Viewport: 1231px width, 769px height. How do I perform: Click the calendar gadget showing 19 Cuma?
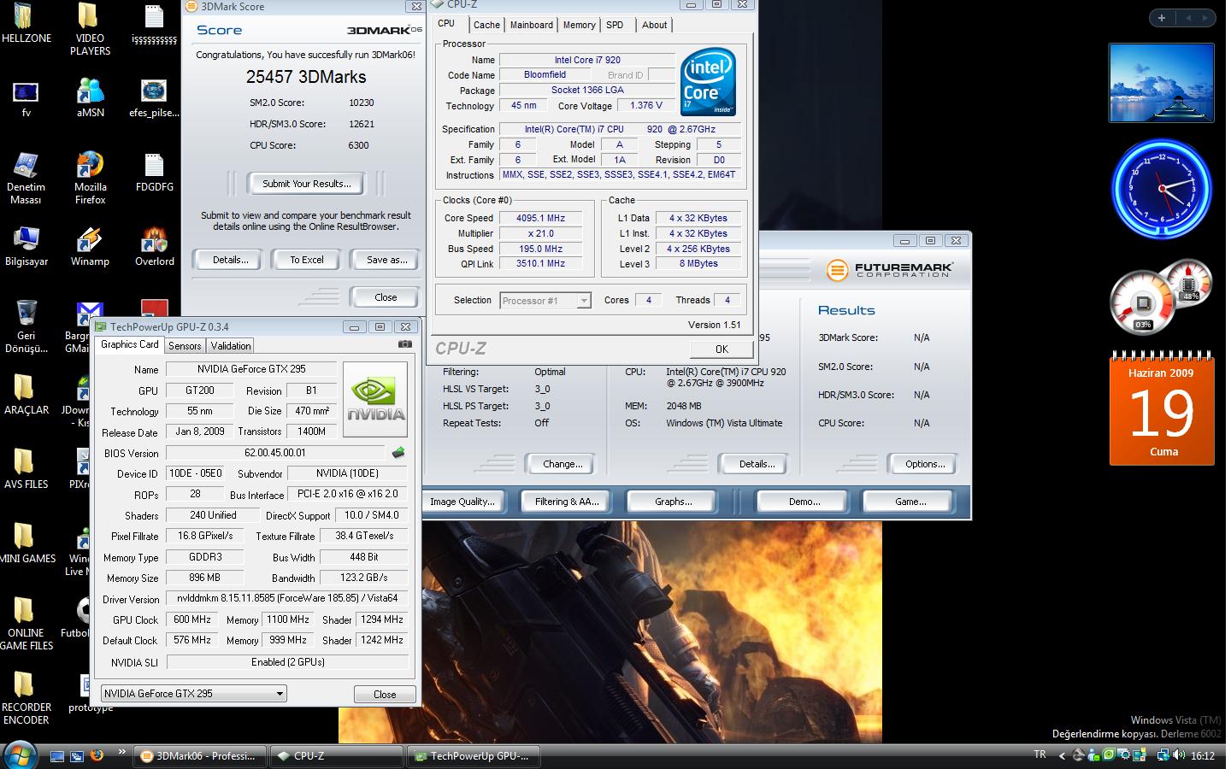[1162, 409]
